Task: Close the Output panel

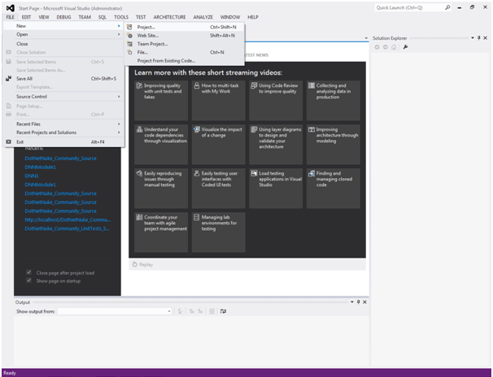Action: (364, 302)
